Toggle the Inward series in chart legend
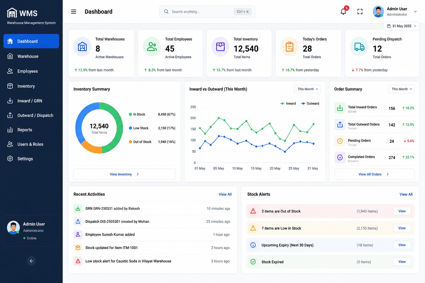 pos(288,104)
